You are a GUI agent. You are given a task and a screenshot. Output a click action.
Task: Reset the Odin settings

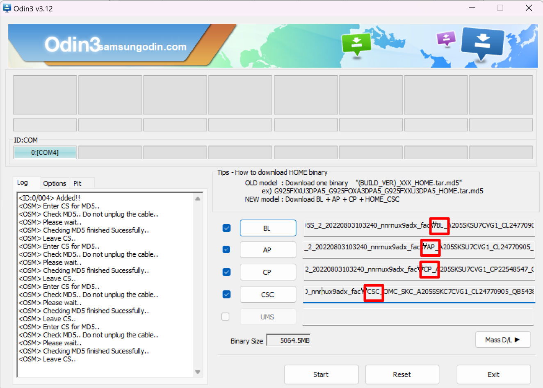pyautogui.click(x=402, y=374)
